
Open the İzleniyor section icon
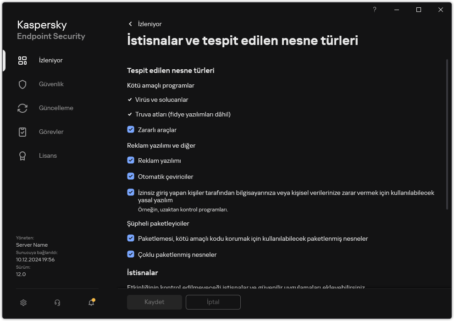coord(22,60)
